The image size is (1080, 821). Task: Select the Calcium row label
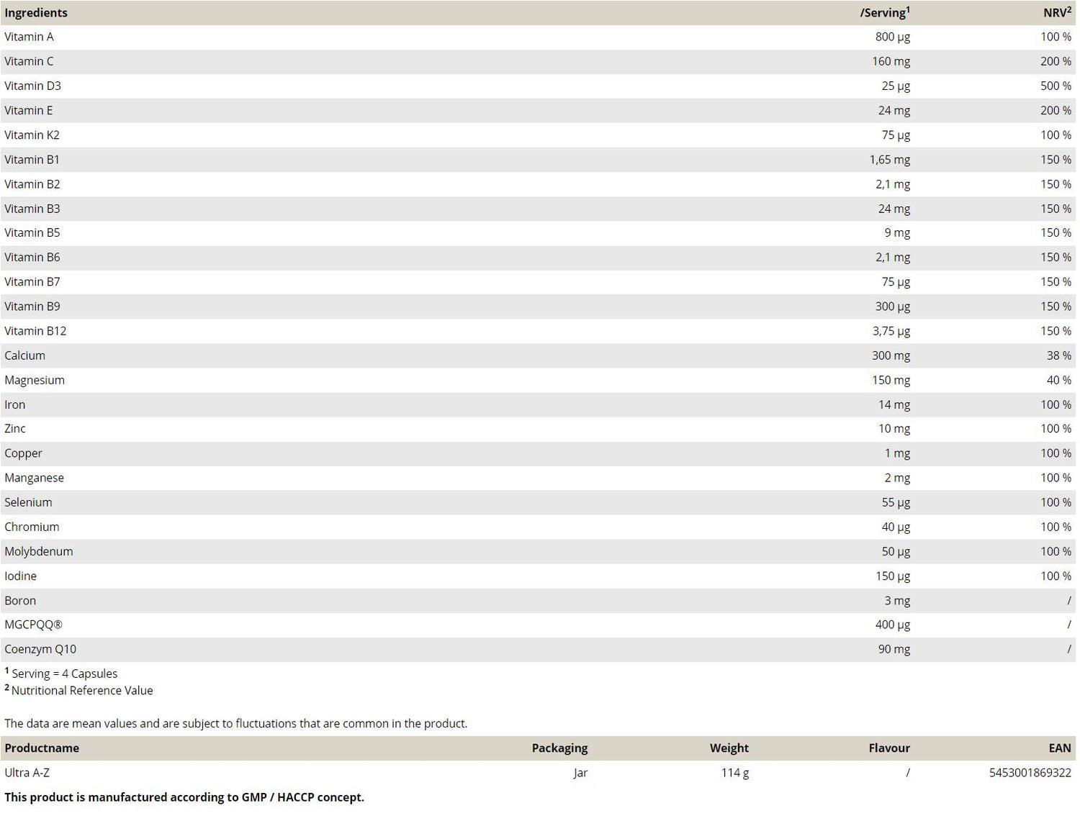click(24, 355)
